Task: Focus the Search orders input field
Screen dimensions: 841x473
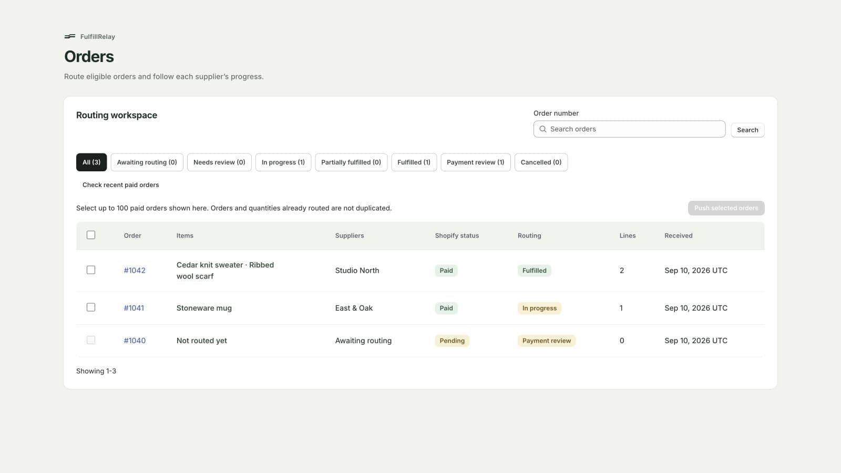Action: [x=629, y=129]
